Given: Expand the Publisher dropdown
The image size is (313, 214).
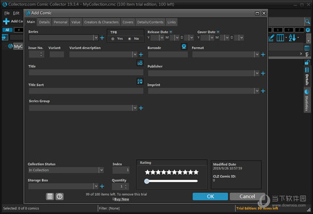Looking at the screenshot, I should (x=257, y=73).
